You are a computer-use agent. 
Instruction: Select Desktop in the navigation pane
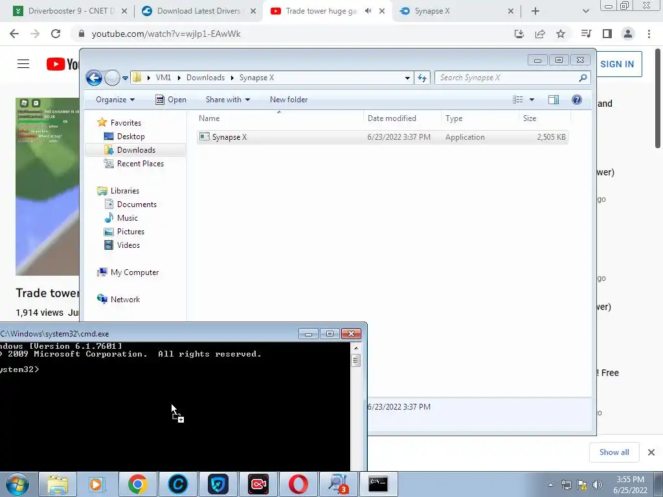tap(124, 137)
